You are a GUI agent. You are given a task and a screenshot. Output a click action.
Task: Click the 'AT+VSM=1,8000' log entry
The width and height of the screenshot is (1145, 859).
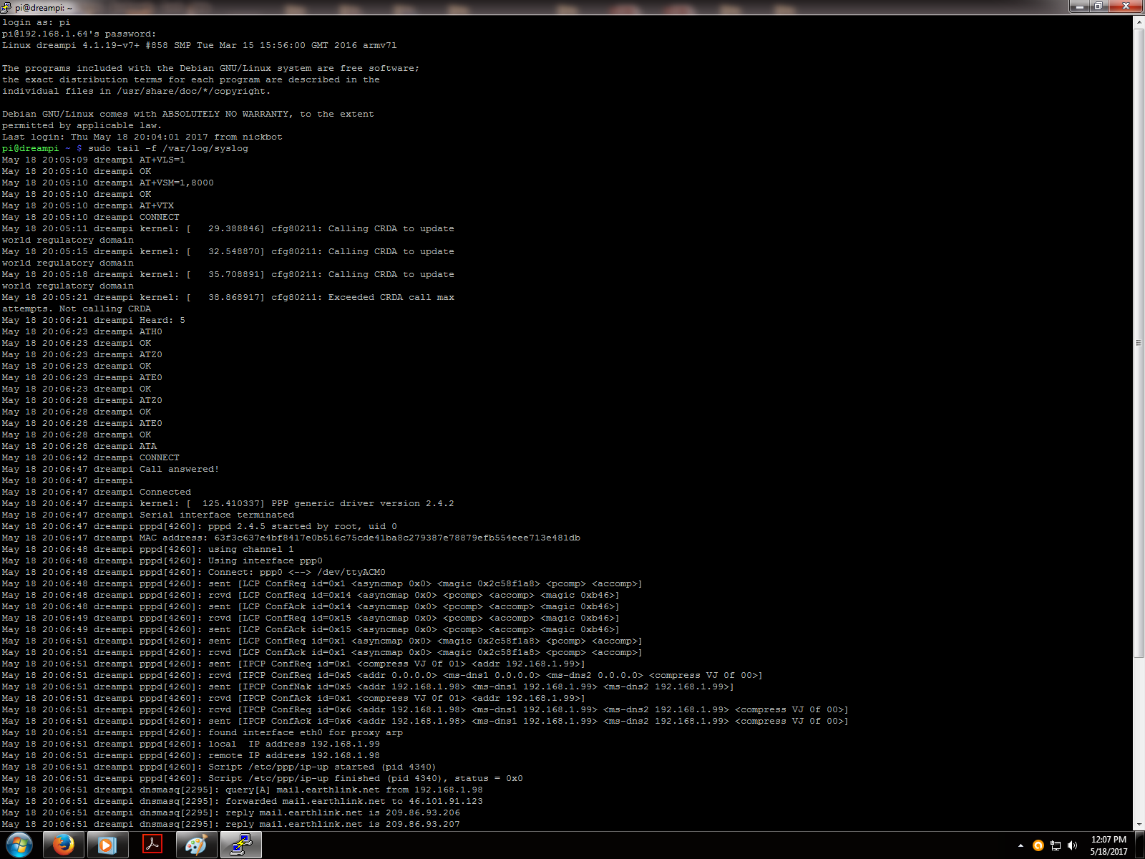click(177, 183)
